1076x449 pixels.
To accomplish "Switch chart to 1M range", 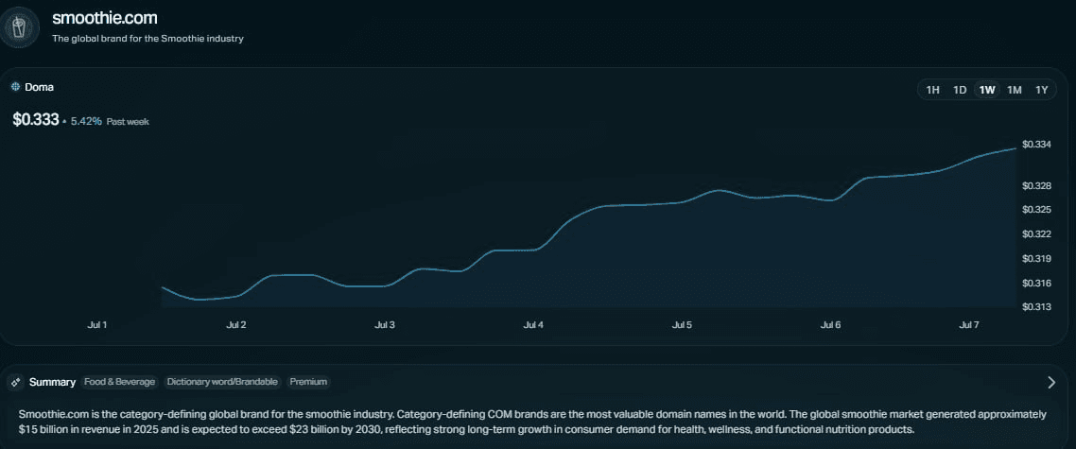I will (1015, 90).
